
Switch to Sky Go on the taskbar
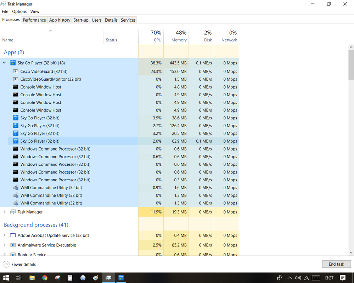coord(121,278)
